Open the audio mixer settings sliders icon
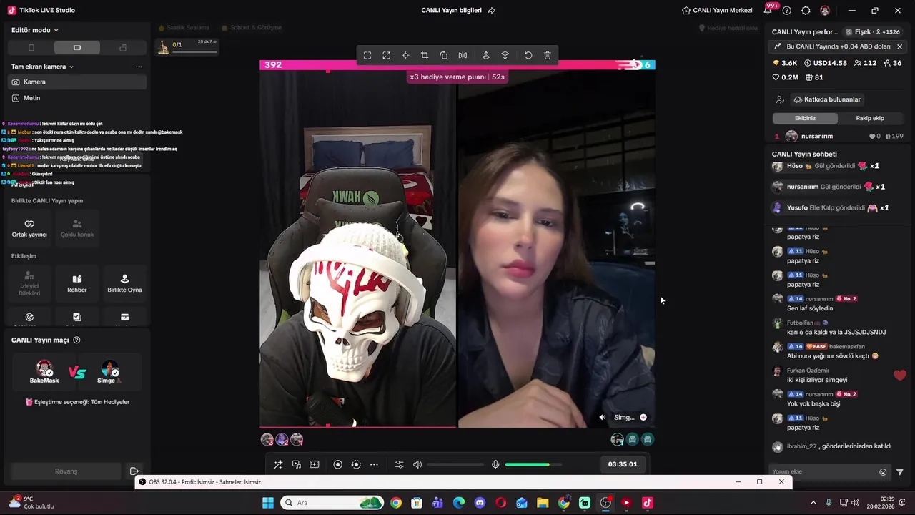915x515 pixels. [x=399, y=464]
